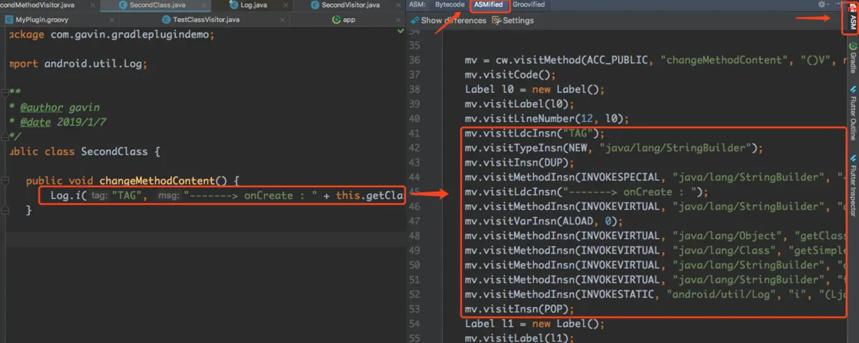Click the Label l1 = new Label() line
The width and height of the screenshot is (859, 343).
click(535, 324)
